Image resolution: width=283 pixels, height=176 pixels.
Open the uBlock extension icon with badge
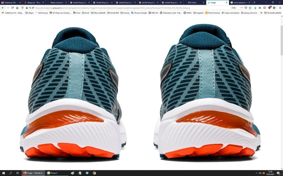[x=269, y=8]
